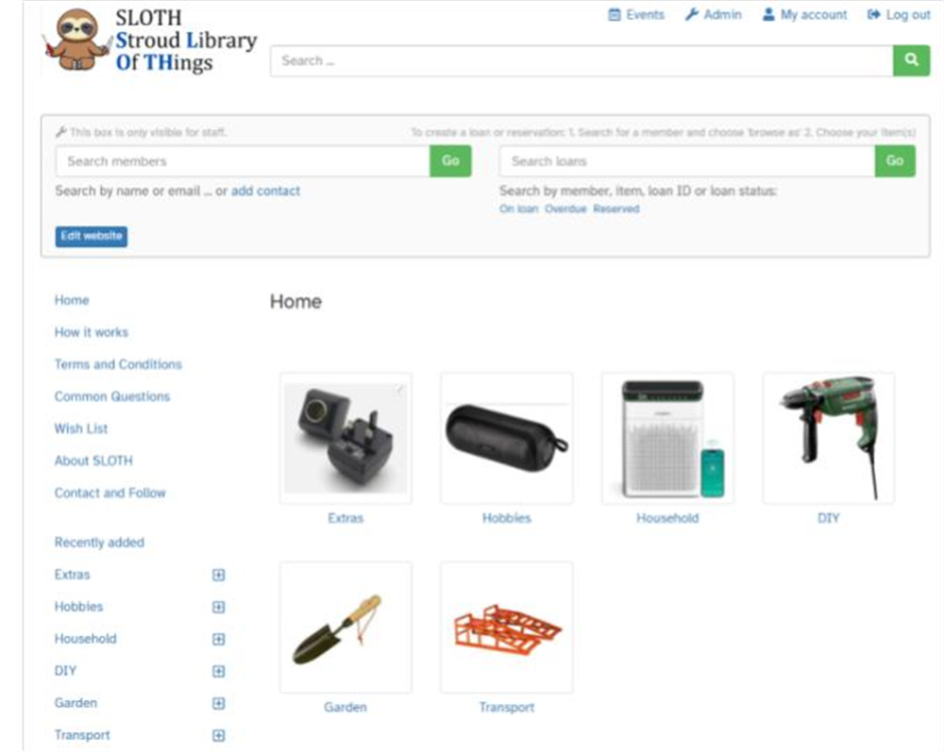Focus the Search loans input field
Viewport: 944px width, 752px height.
coord(687,161)
